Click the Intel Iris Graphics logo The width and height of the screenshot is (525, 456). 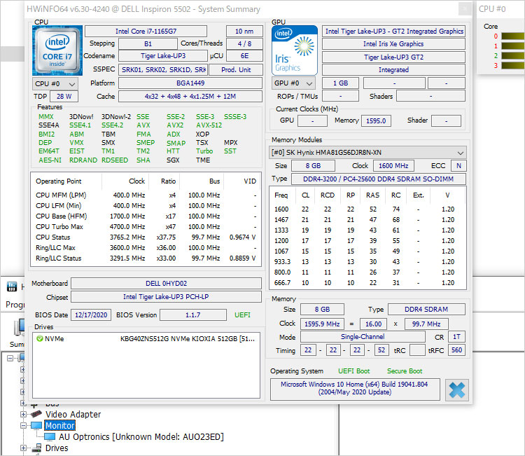pos(294,50)
